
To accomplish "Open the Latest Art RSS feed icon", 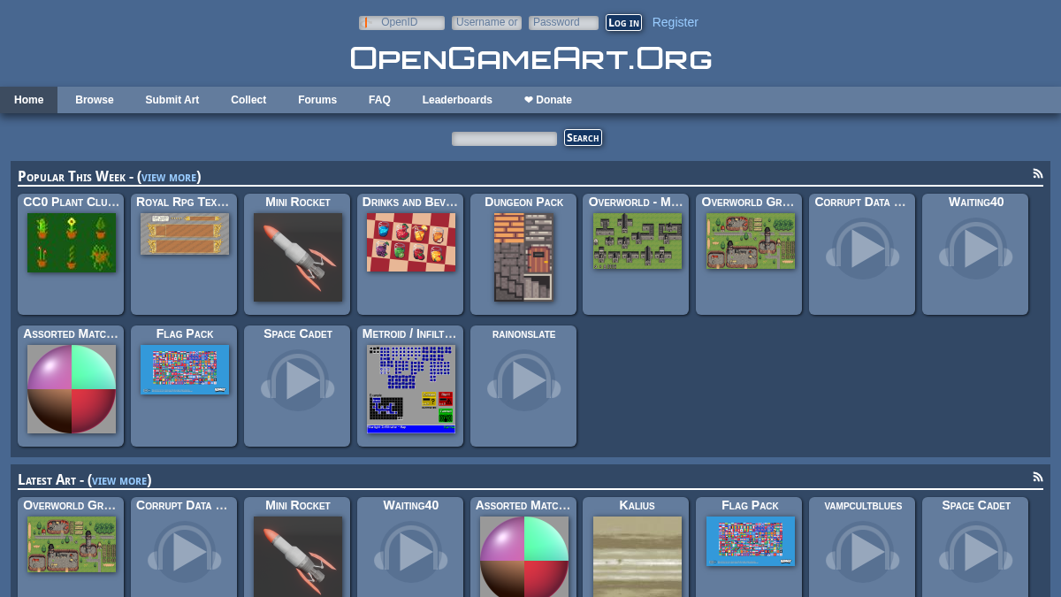I will pyautogui.click(x=1038, y=478).
